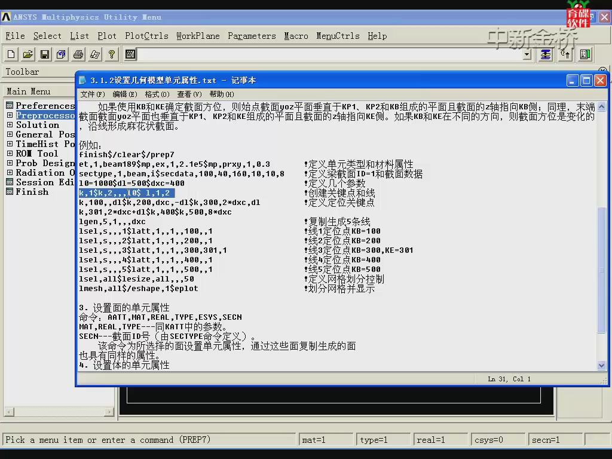
Task: Click the Reset Picking icon
Action: pyautogui.click(x=565, y=54)
